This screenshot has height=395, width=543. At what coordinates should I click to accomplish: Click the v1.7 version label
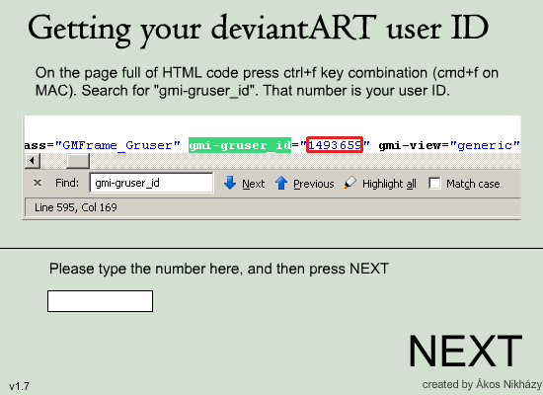[x=20, y=386]
